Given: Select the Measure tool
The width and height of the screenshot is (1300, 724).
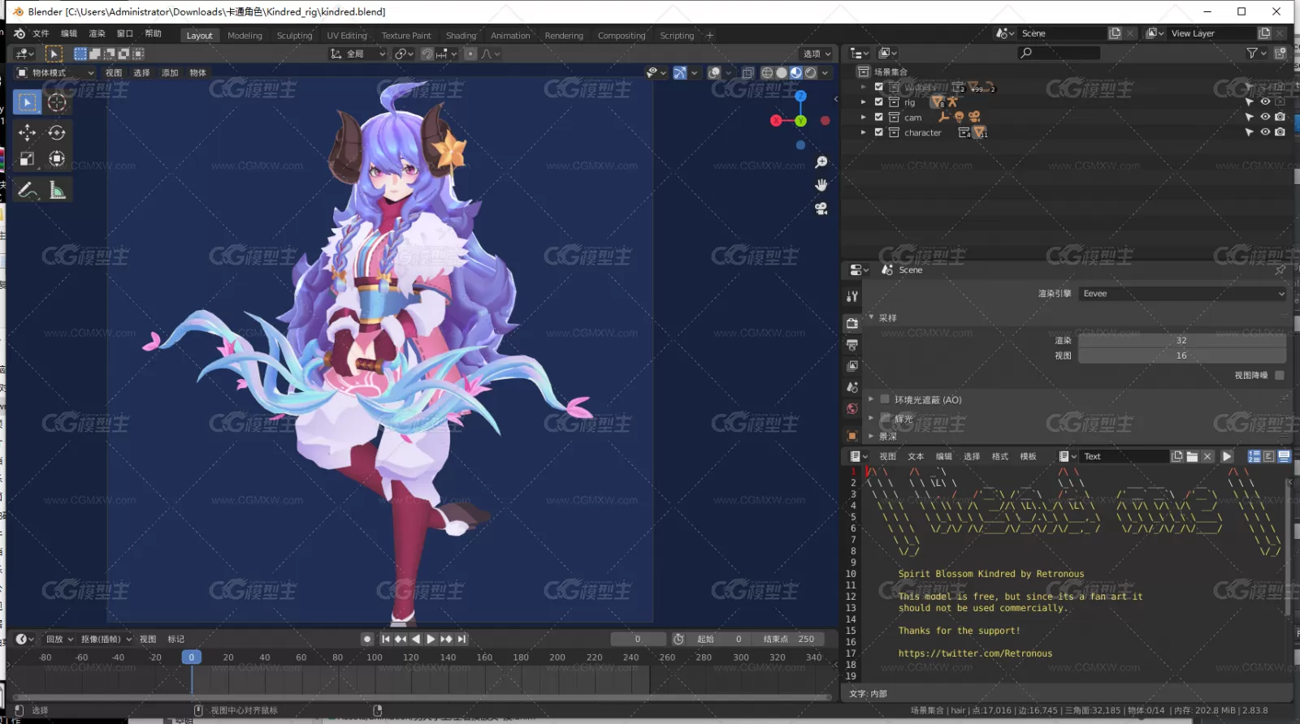Looking at the screenshot, I should [x=57, y=190].
